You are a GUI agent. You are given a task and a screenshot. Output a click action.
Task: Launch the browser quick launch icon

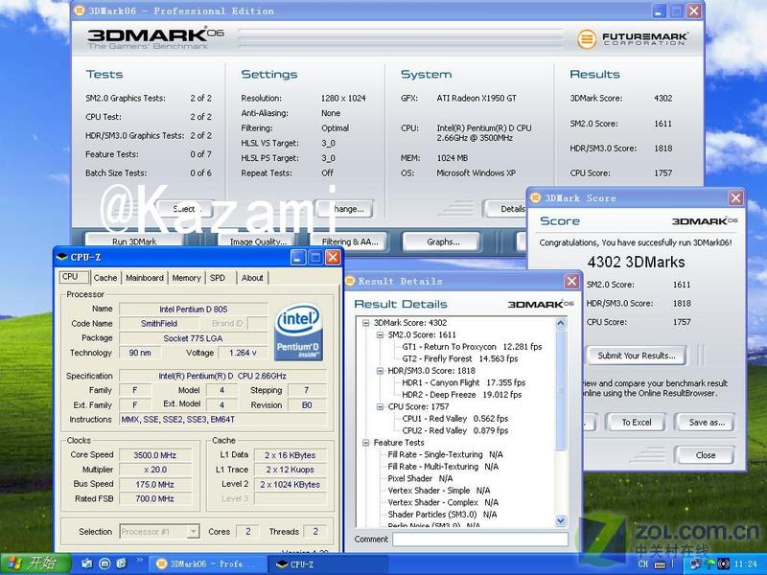(x=122, y=563)
